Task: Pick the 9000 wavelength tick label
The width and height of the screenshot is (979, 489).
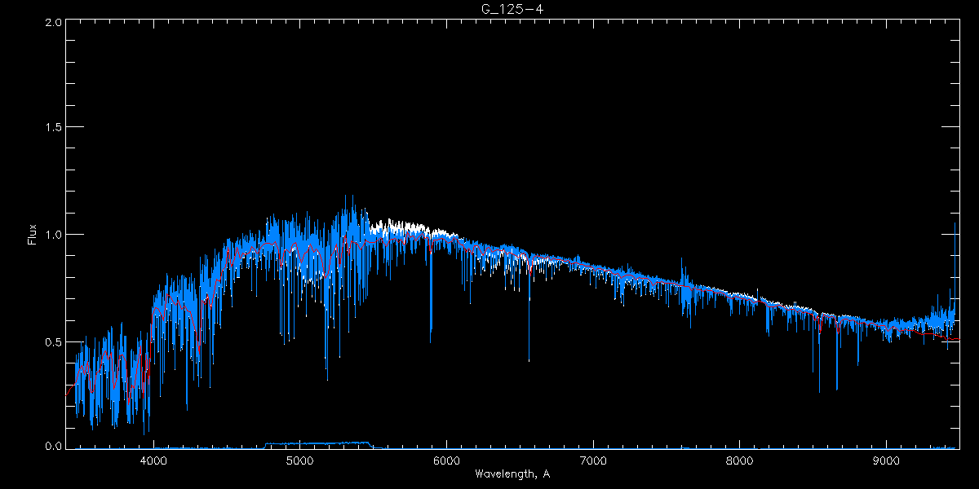Action: coord(887,460)
